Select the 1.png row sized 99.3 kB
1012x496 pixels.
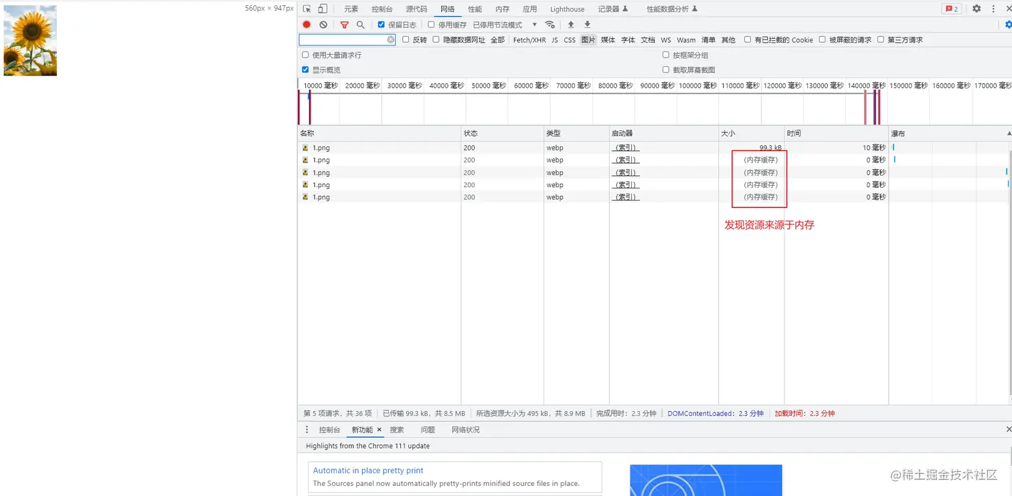[x=592, y=148]
